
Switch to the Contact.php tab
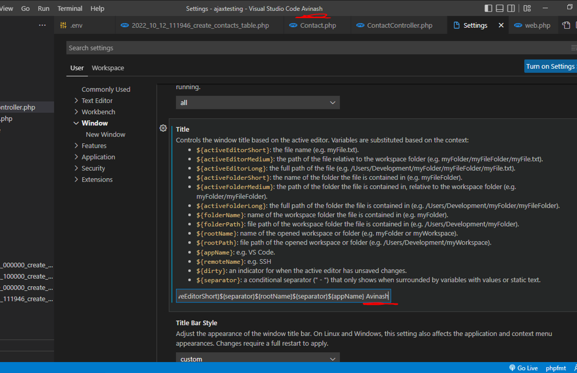(x=318, y=25)
